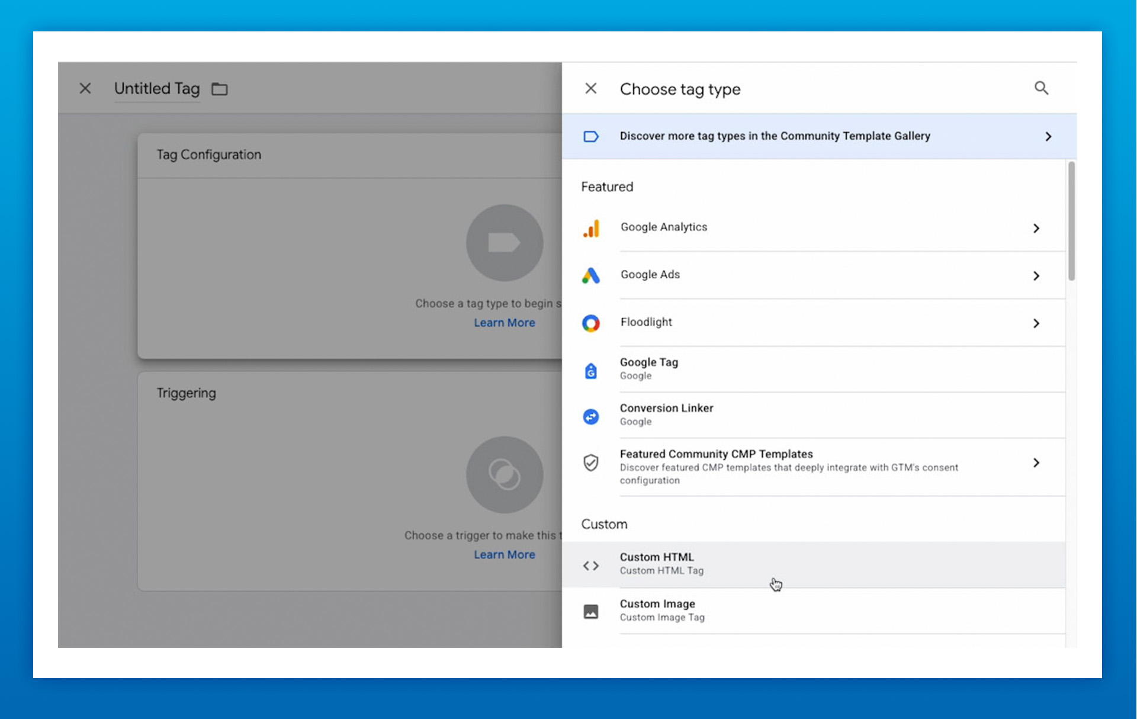1137x719 pixels.
Task: Select Google Analytics tag type
Action: (x=814, y=228)
